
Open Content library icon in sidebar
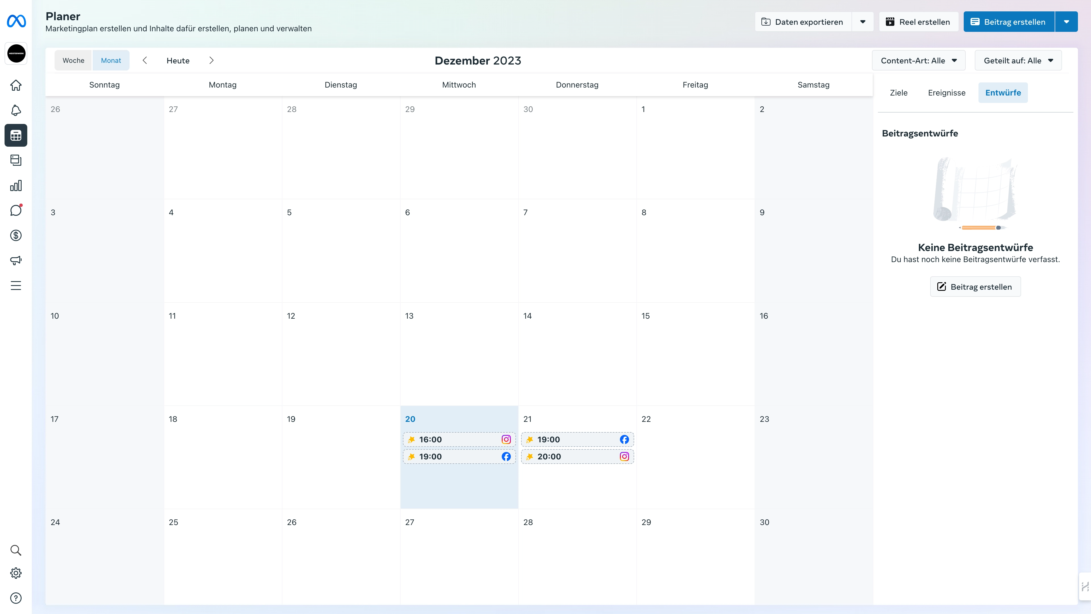(x=16, y=160)
